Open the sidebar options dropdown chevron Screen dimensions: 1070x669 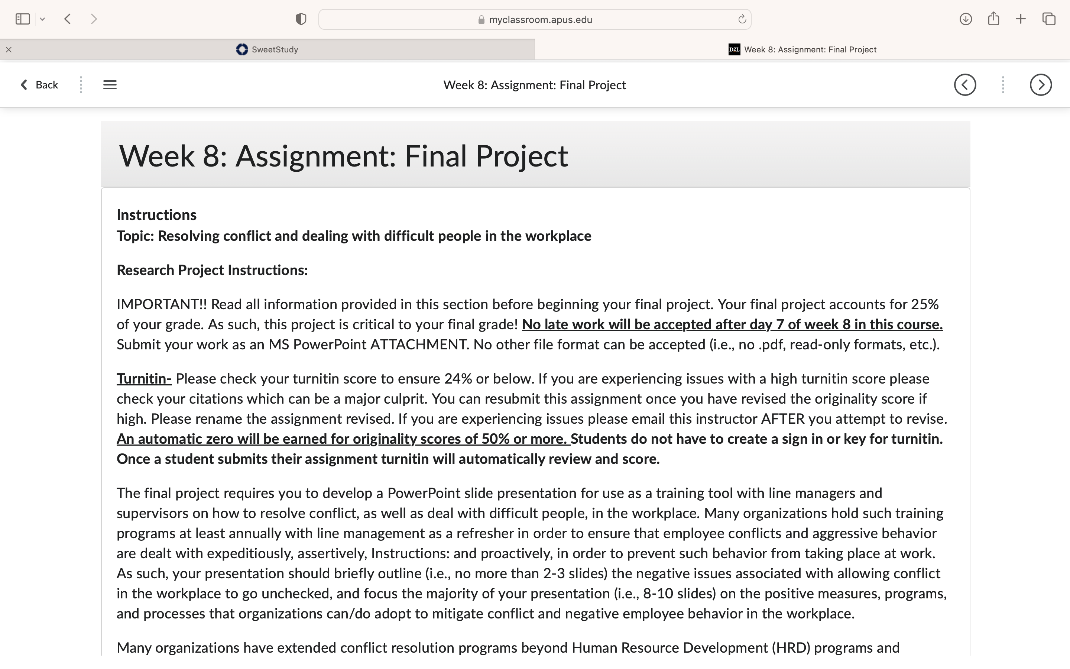click(x=42, y=19)
